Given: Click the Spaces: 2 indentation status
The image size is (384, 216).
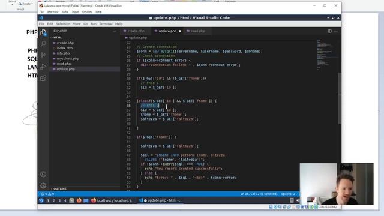Looking at the screenshot, I should pyautogui.click(x=288, y=194).
